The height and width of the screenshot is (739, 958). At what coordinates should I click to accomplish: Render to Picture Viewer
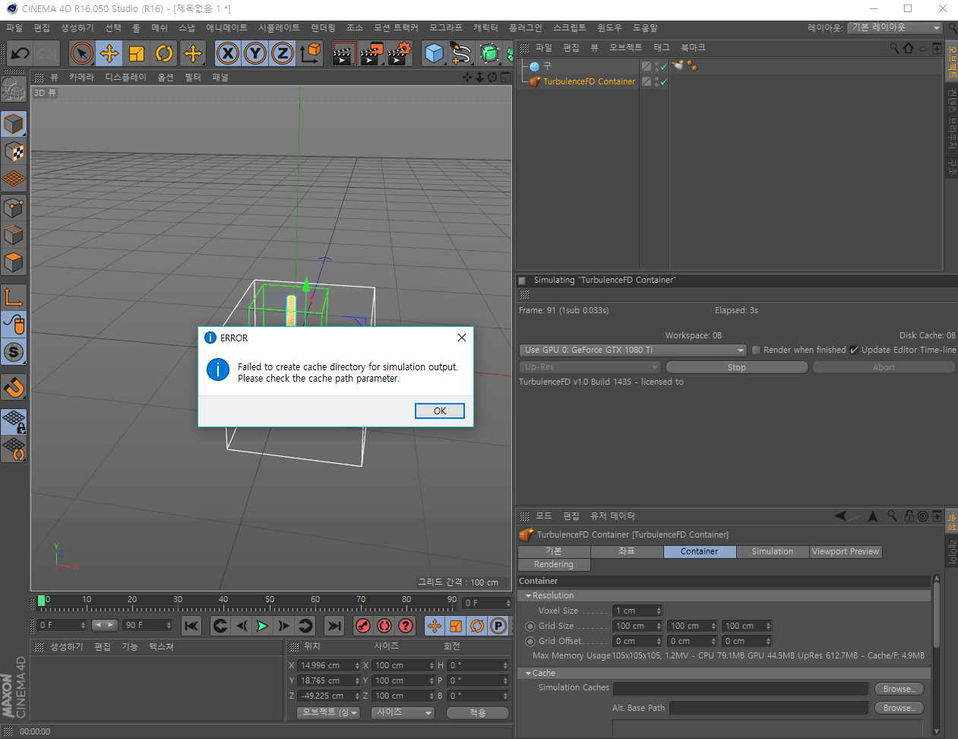coord(372,53)
